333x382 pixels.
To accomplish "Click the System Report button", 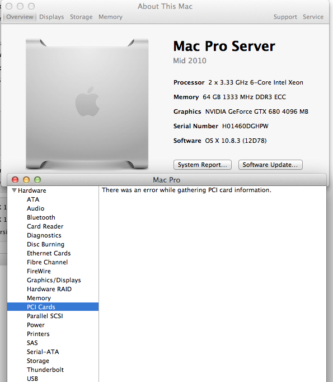I will pyautogui.click(x=203, y=165).
